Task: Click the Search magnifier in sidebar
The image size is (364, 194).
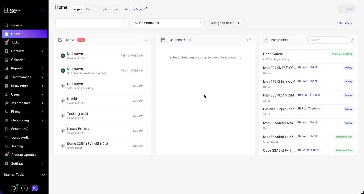Action: (6, 25)
